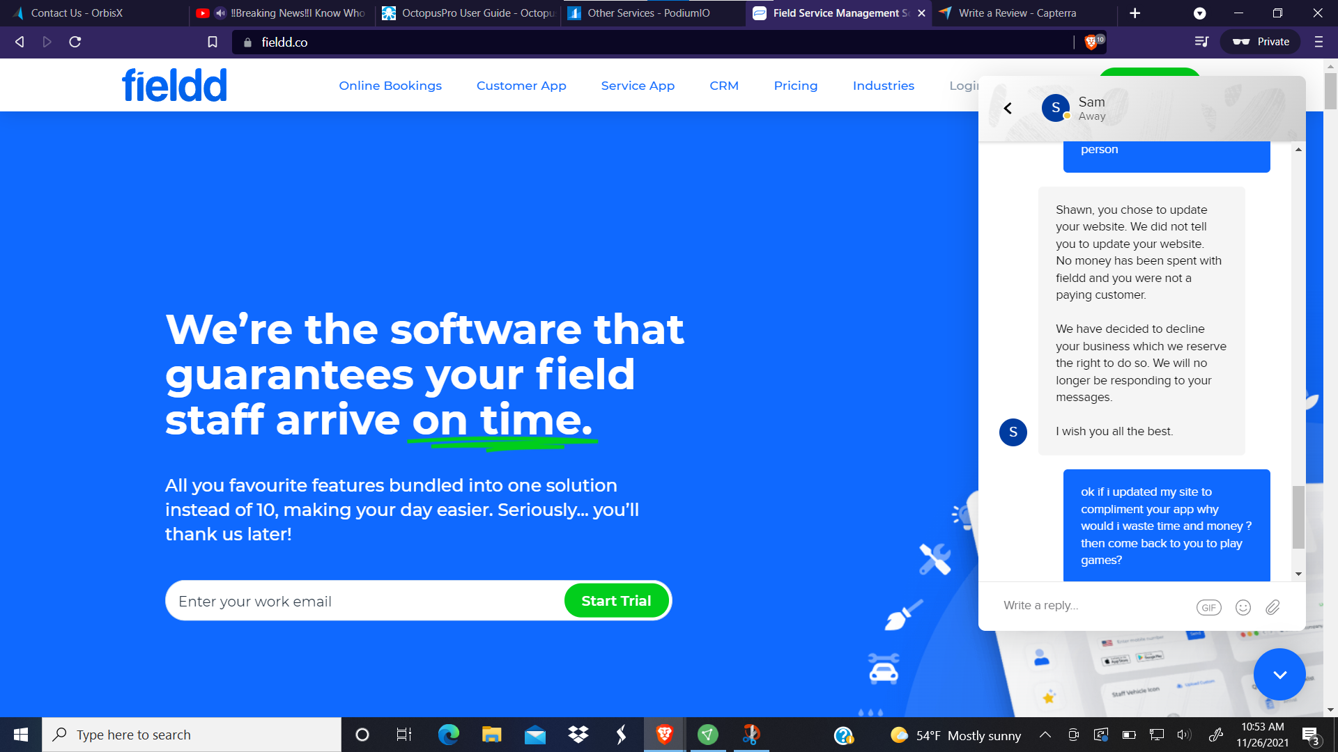Click the emoji icon in chat
The image size is (1338, 752).
(1243, 607)
